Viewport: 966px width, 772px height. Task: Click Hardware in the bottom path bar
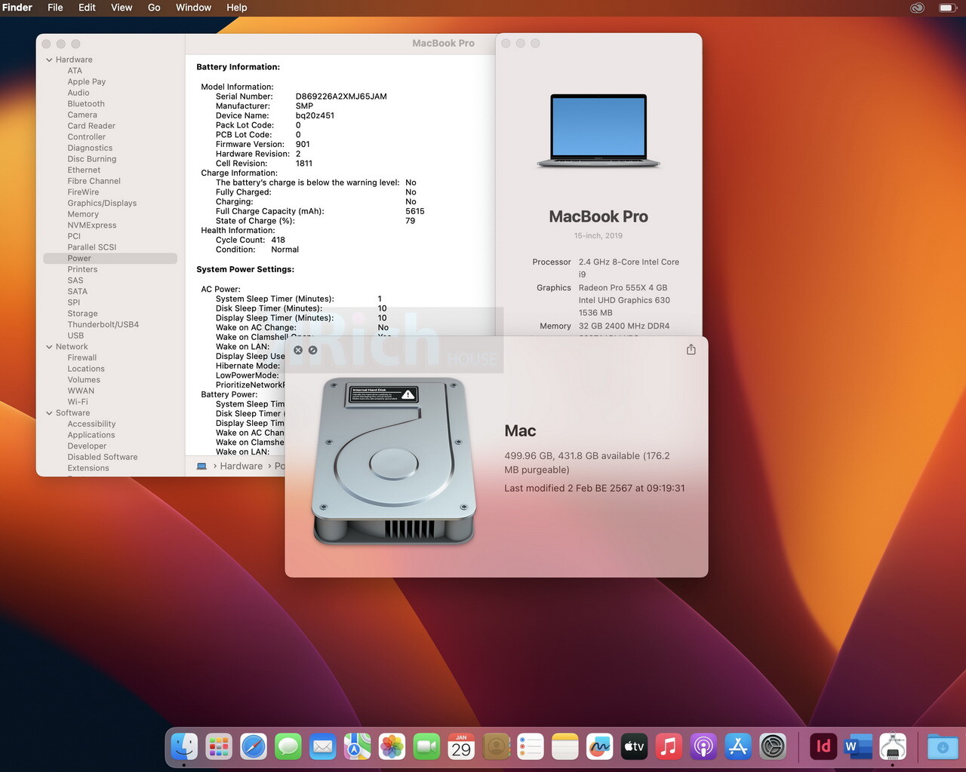pyautogui.click(x=241, y=466)
